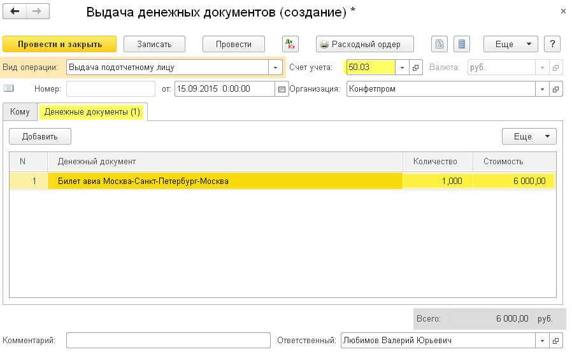This screenshot has height=354, width=572.
Task: Switch to the Кому tab
Action: click(20, 111)
